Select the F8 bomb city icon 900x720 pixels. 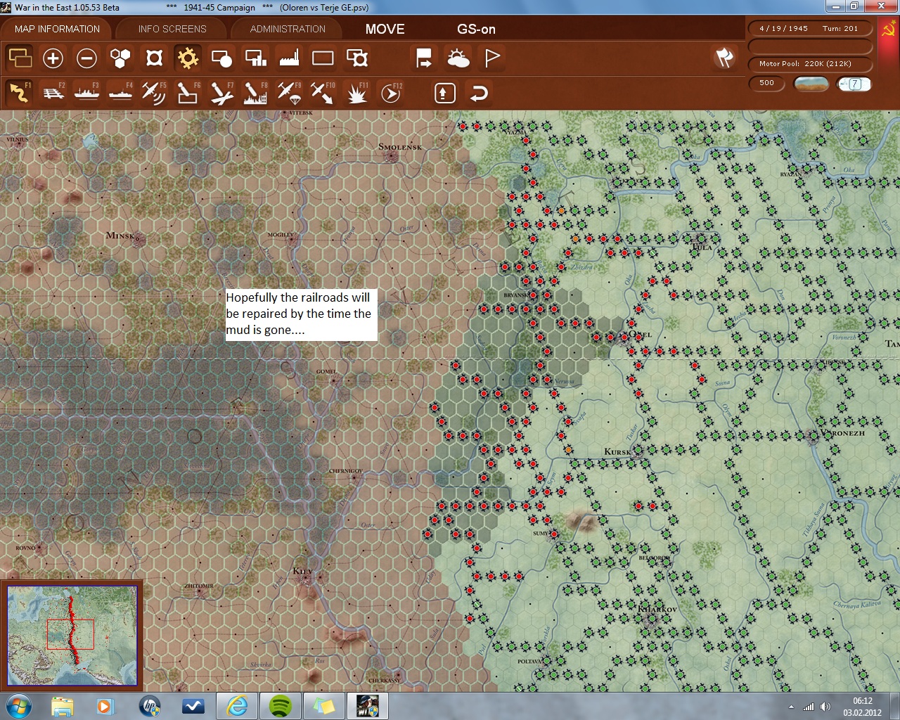point(255,92)
